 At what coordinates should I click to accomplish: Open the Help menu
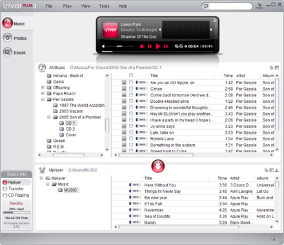pos(123,6)
